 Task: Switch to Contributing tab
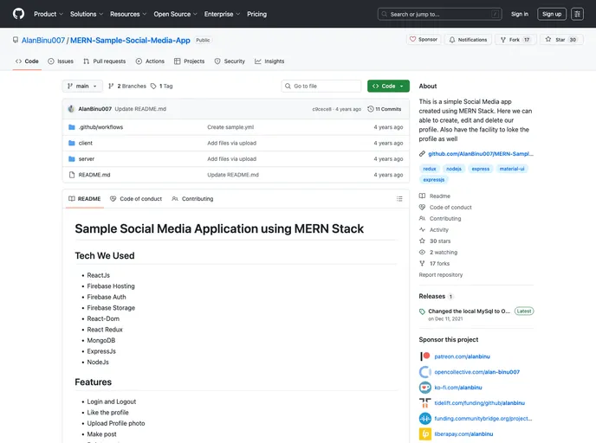coord(192,199)
